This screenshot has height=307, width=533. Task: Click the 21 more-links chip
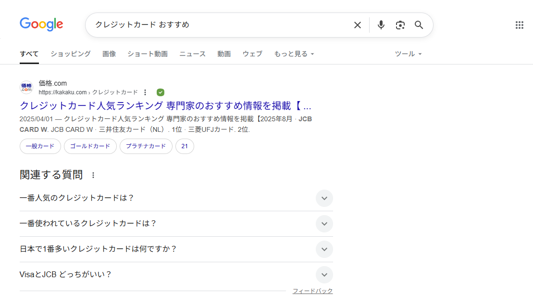point(185,146)
